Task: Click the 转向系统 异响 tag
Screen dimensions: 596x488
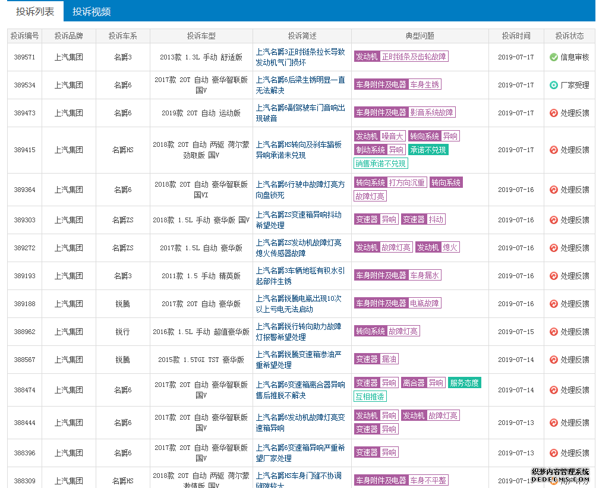Action: click(x=434, y=136)
